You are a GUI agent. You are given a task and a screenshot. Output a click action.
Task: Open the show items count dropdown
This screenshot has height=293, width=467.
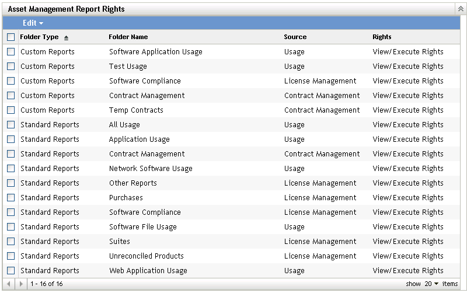[432, 284]
